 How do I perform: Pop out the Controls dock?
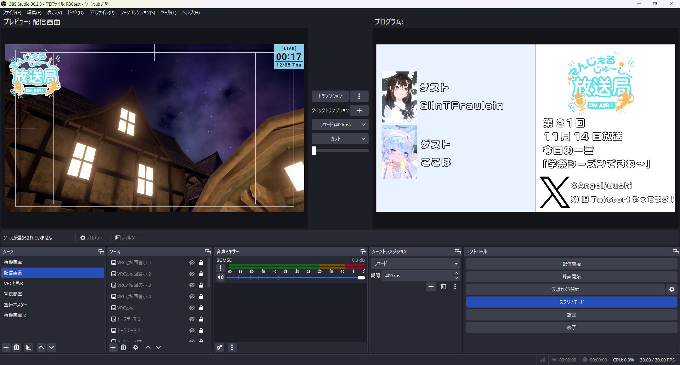(x=676, y=251)
